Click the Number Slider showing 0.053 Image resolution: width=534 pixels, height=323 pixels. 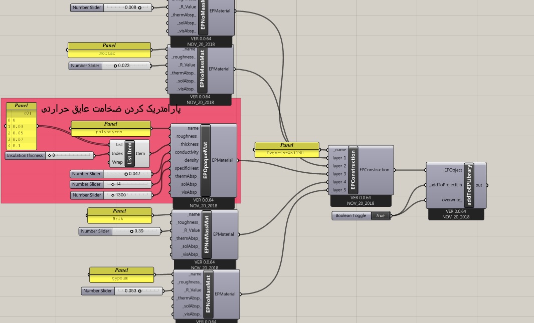pos(122,290)
